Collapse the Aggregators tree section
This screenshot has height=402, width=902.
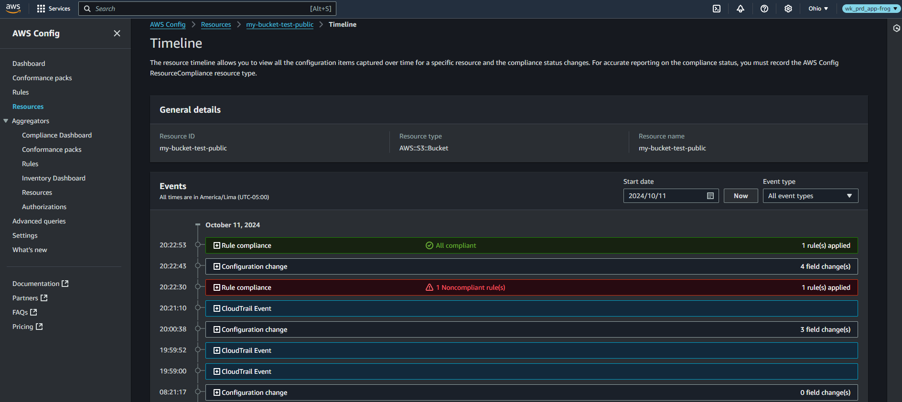coord(6,121)
